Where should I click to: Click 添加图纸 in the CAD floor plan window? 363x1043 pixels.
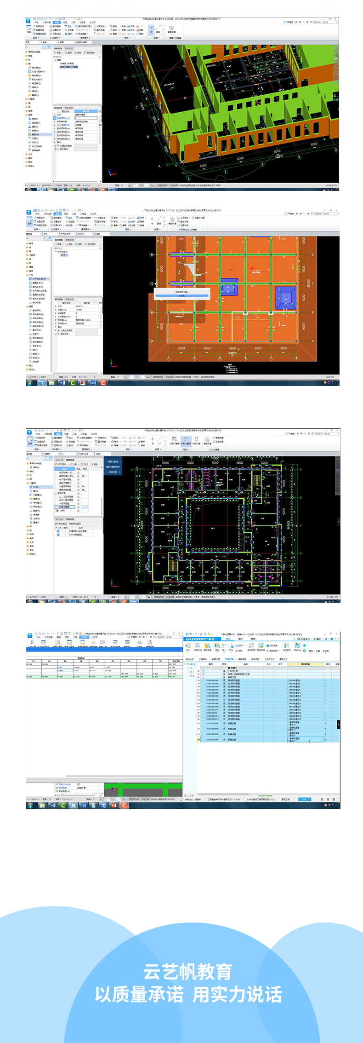coord(62,464)
